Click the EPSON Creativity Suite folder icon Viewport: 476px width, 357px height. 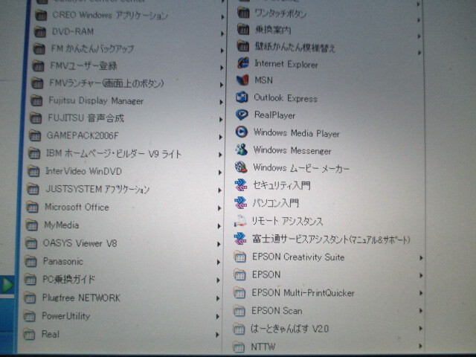click(x=239, y=257)
